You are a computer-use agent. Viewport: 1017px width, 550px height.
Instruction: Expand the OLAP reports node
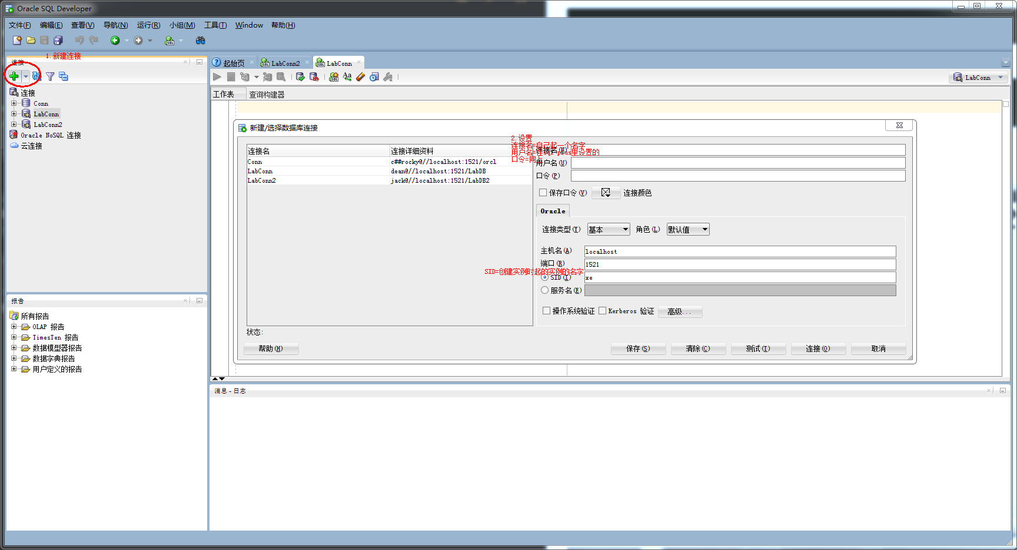click(14, 327)
